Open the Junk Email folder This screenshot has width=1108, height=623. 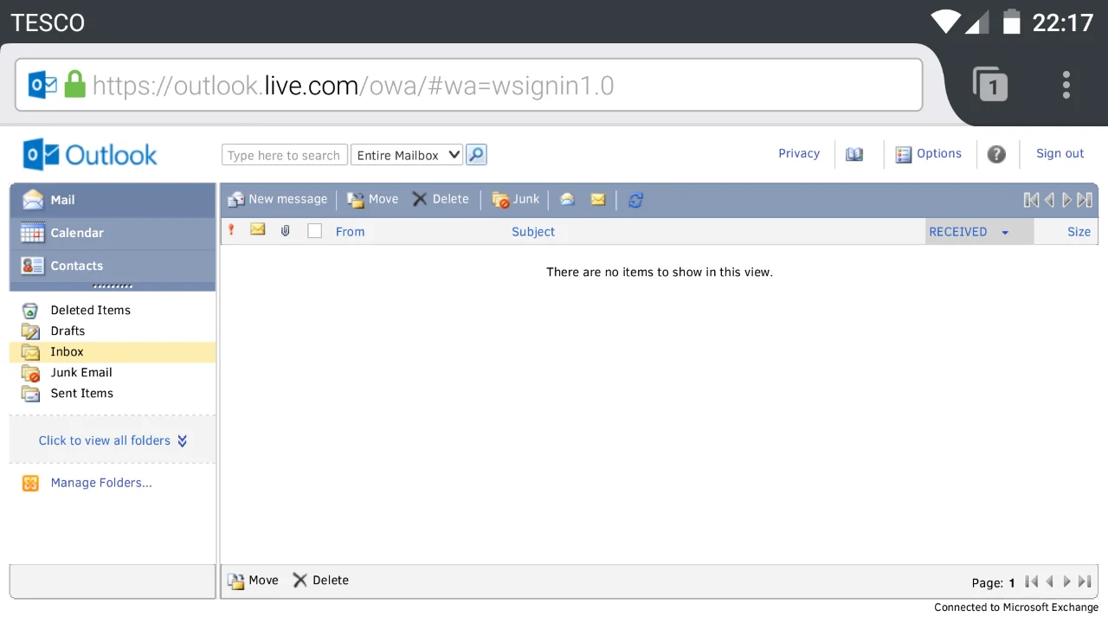tap(81, 372)
